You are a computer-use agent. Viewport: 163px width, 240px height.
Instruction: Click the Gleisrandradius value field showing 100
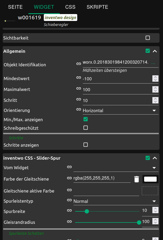pyautogui.click(x=147, y=222)
